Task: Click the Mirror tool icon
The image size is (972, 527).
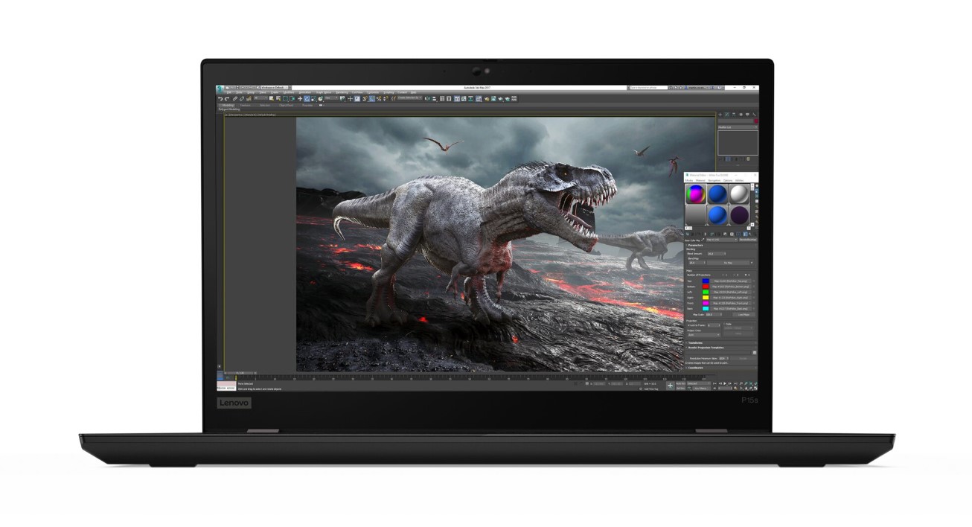Action: 427,98
